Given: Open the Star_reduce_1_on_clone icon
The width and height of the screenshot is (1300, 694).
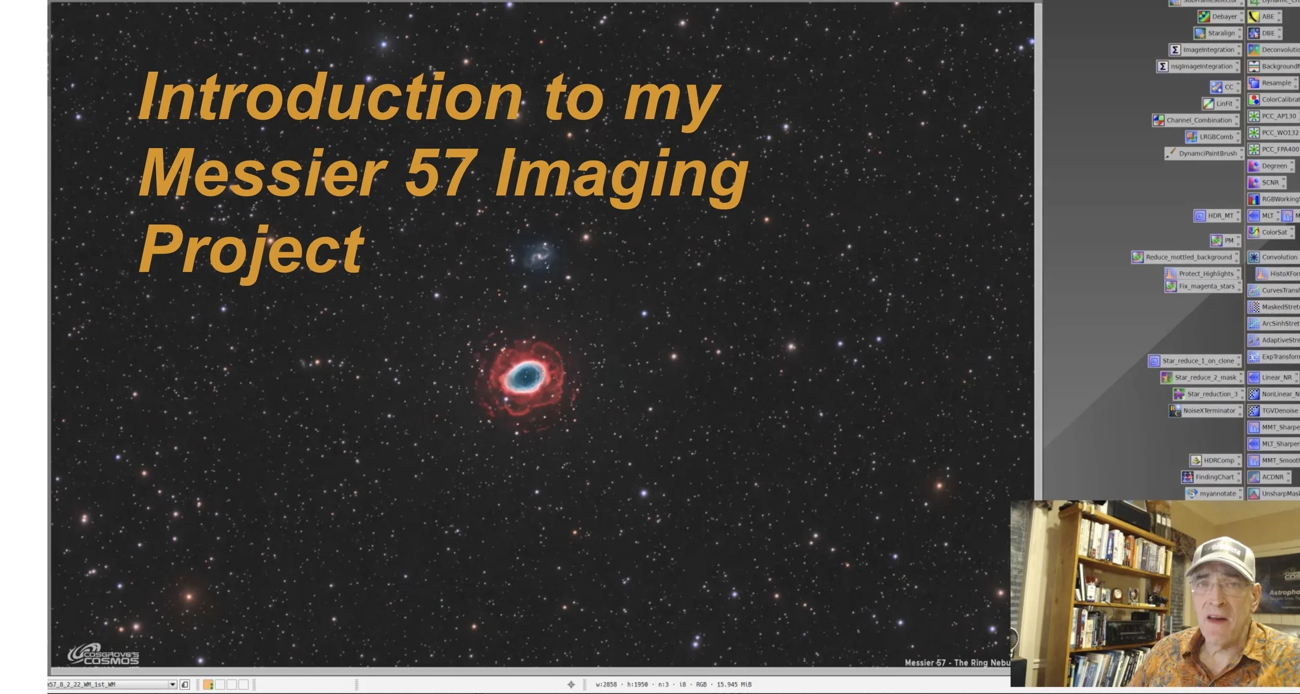Looking at the screenshot, I should (x=1154, y=361).
